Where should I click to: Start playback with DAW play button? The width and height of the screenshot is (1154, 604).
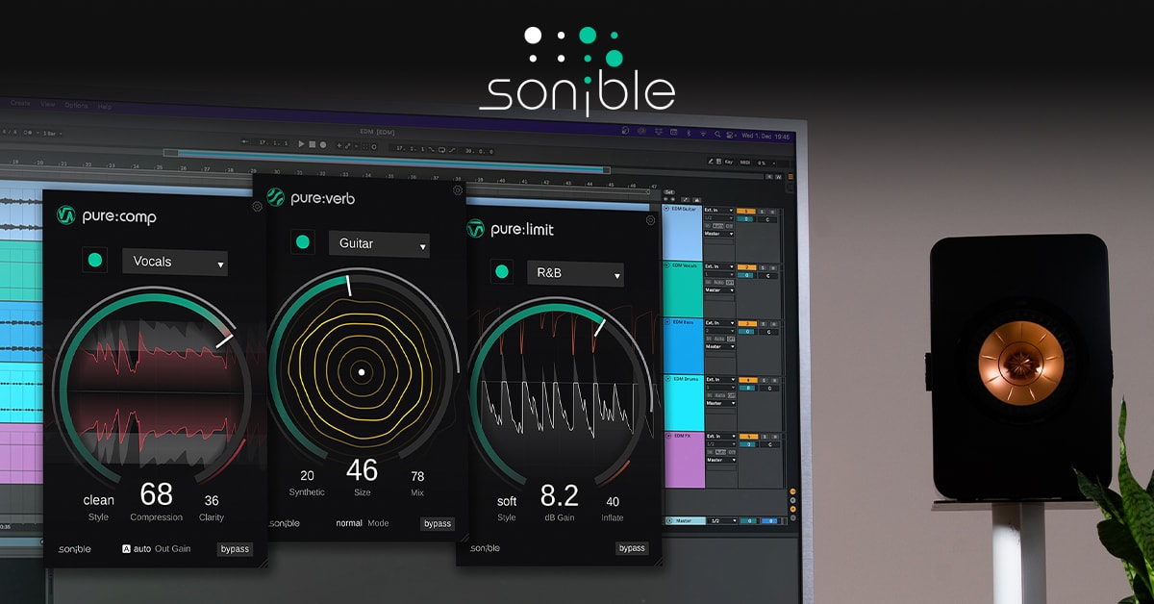[x=301, y=144]
